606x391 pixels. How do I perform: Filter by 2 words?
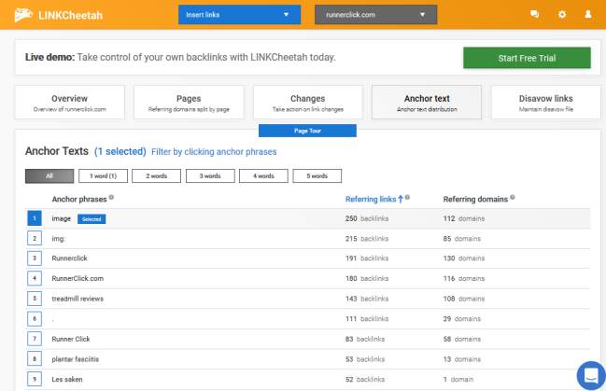click(156, 175)
